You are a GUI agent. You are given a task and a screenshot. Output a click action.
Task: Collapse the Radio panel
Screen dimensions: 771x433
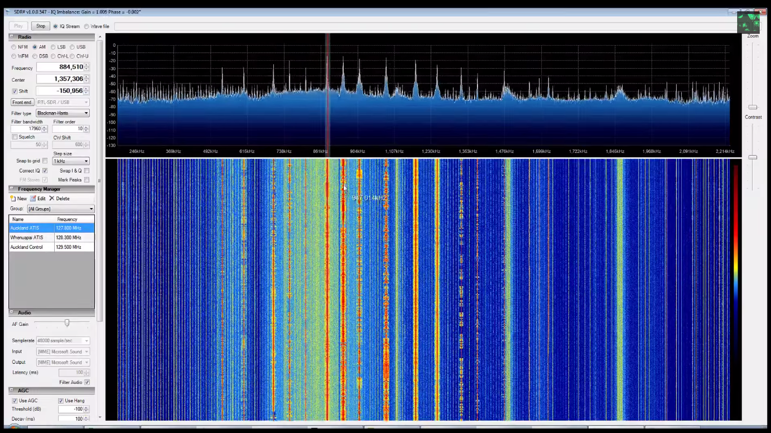[12, 37]
